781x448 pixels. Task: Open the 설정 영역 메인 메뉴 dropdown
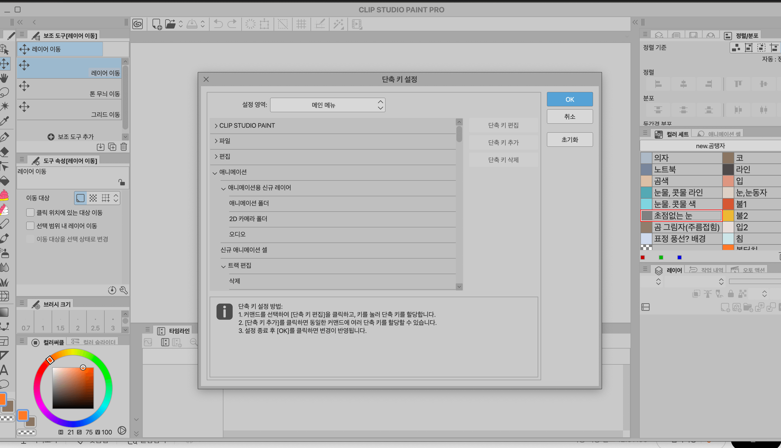[x=328, y=105]
